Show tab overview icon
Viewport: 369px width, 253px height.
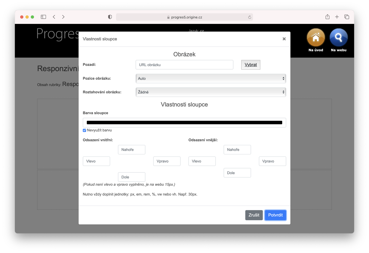[x=347, y=17]
